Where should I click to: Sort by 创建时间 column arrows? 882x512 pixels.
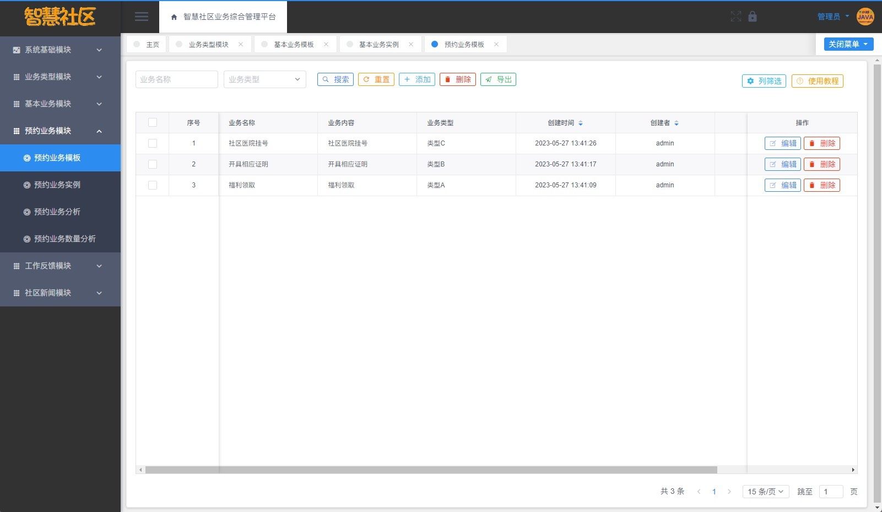pyautogui.click(x=581, y=123)
